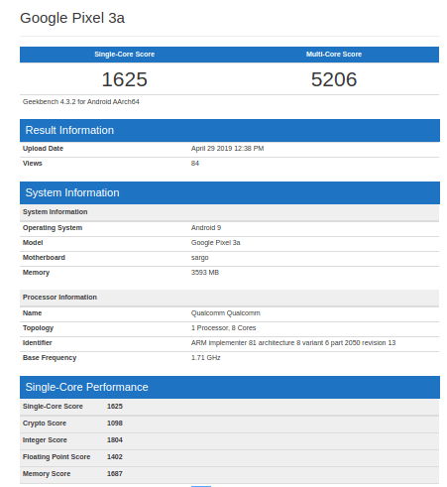This screenshot has width=447, height=487.
Task: Click the 1.71 GHz value
Action: coord(205,358)
